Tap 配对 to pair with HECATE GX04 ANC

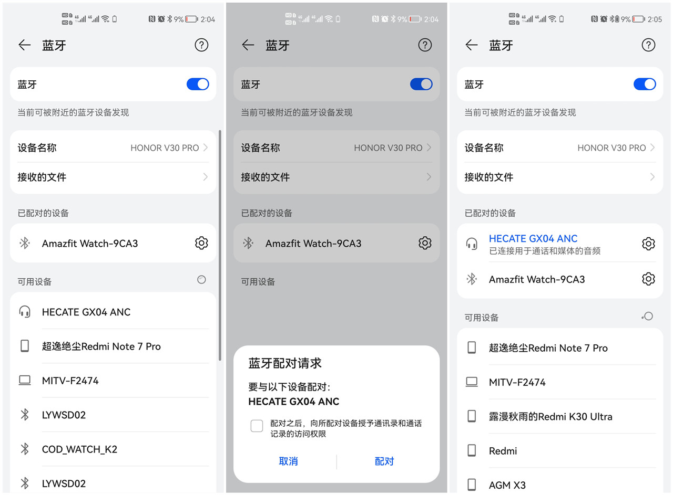point(384,461)
